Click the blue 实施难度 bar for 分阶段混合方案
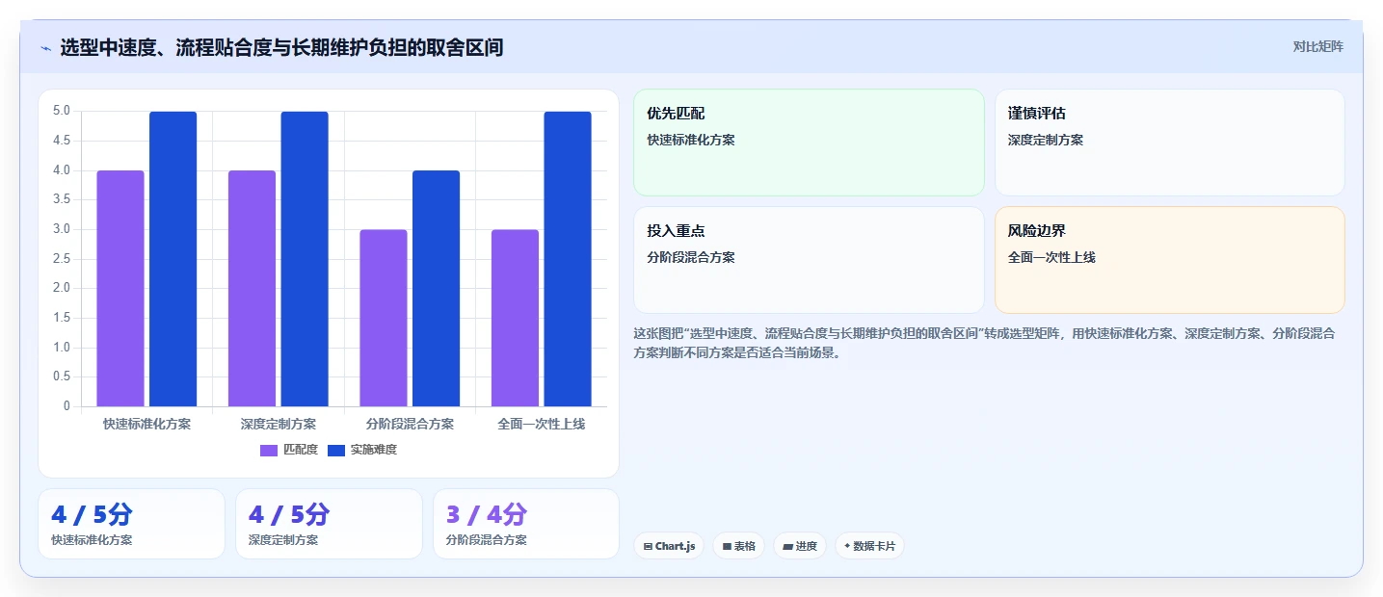 [x=436, y=289]
